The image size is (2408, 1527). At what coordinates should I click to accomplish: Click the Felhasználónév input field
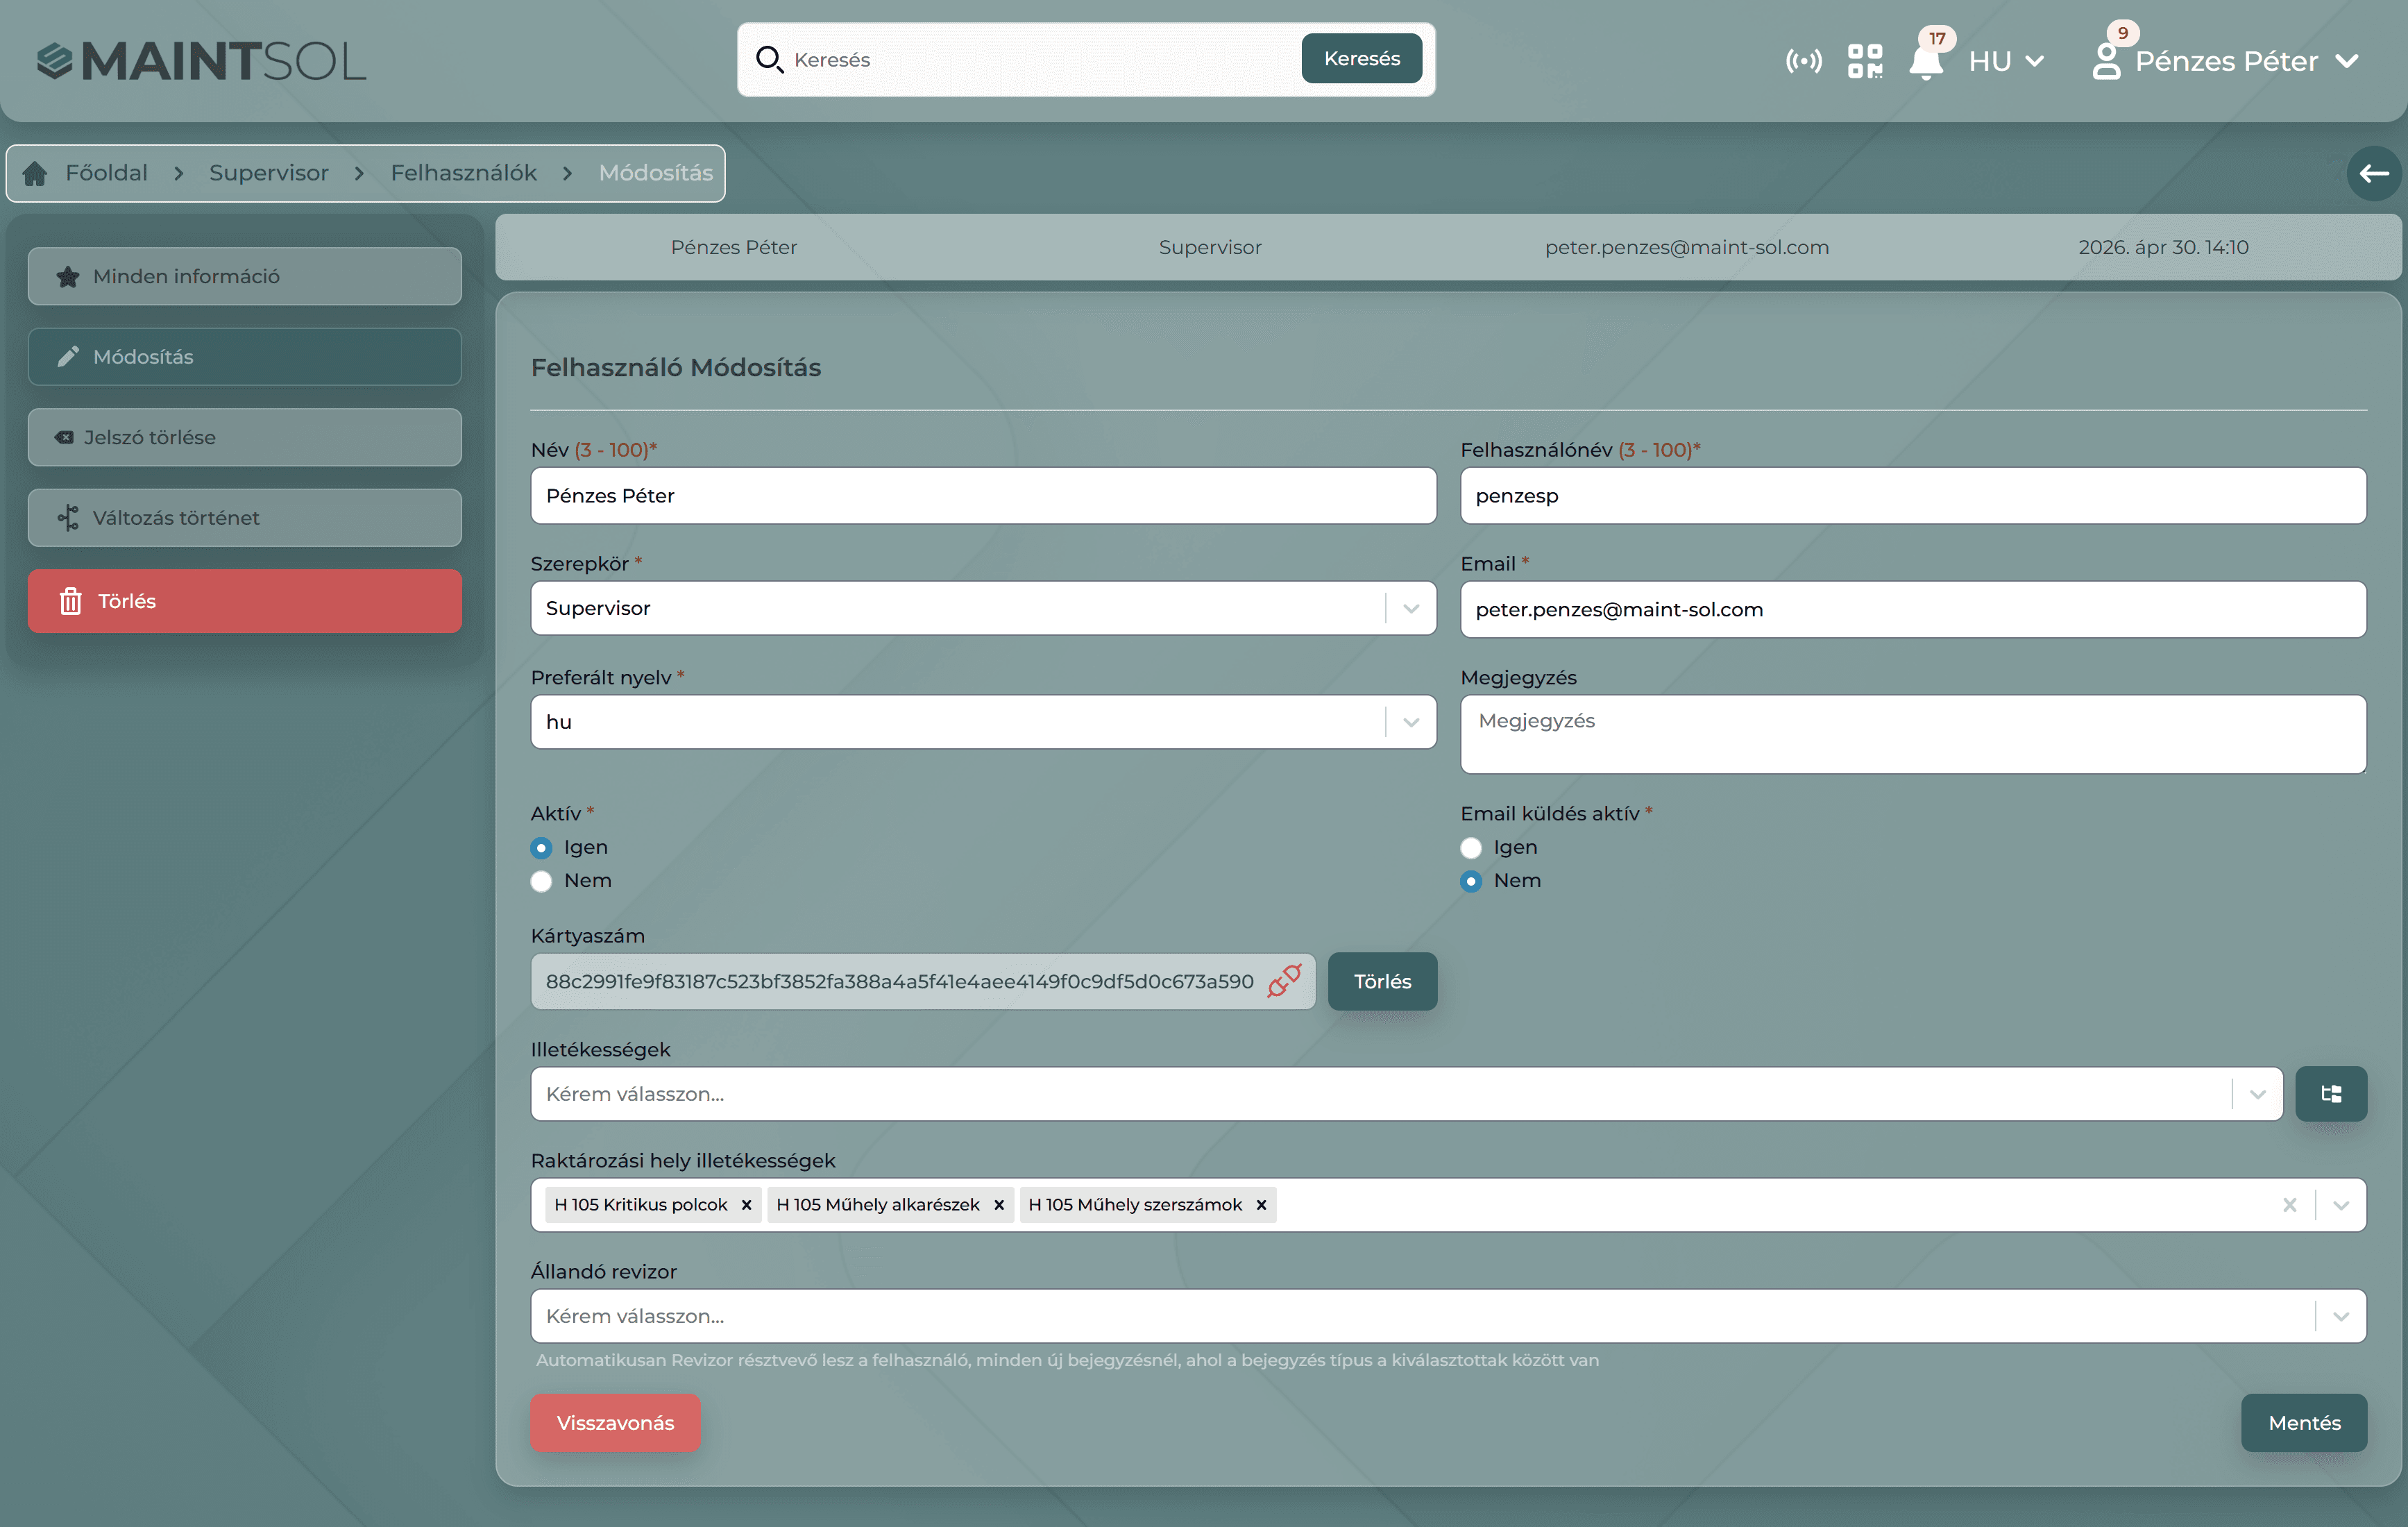(x=1913, y=496)
